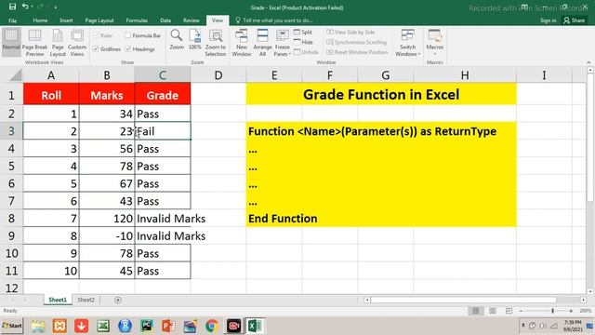
Task: Zoom in with the plus button
Action: 571,311
